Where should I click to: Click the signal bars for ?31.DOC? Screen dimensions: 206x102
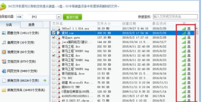184,78
